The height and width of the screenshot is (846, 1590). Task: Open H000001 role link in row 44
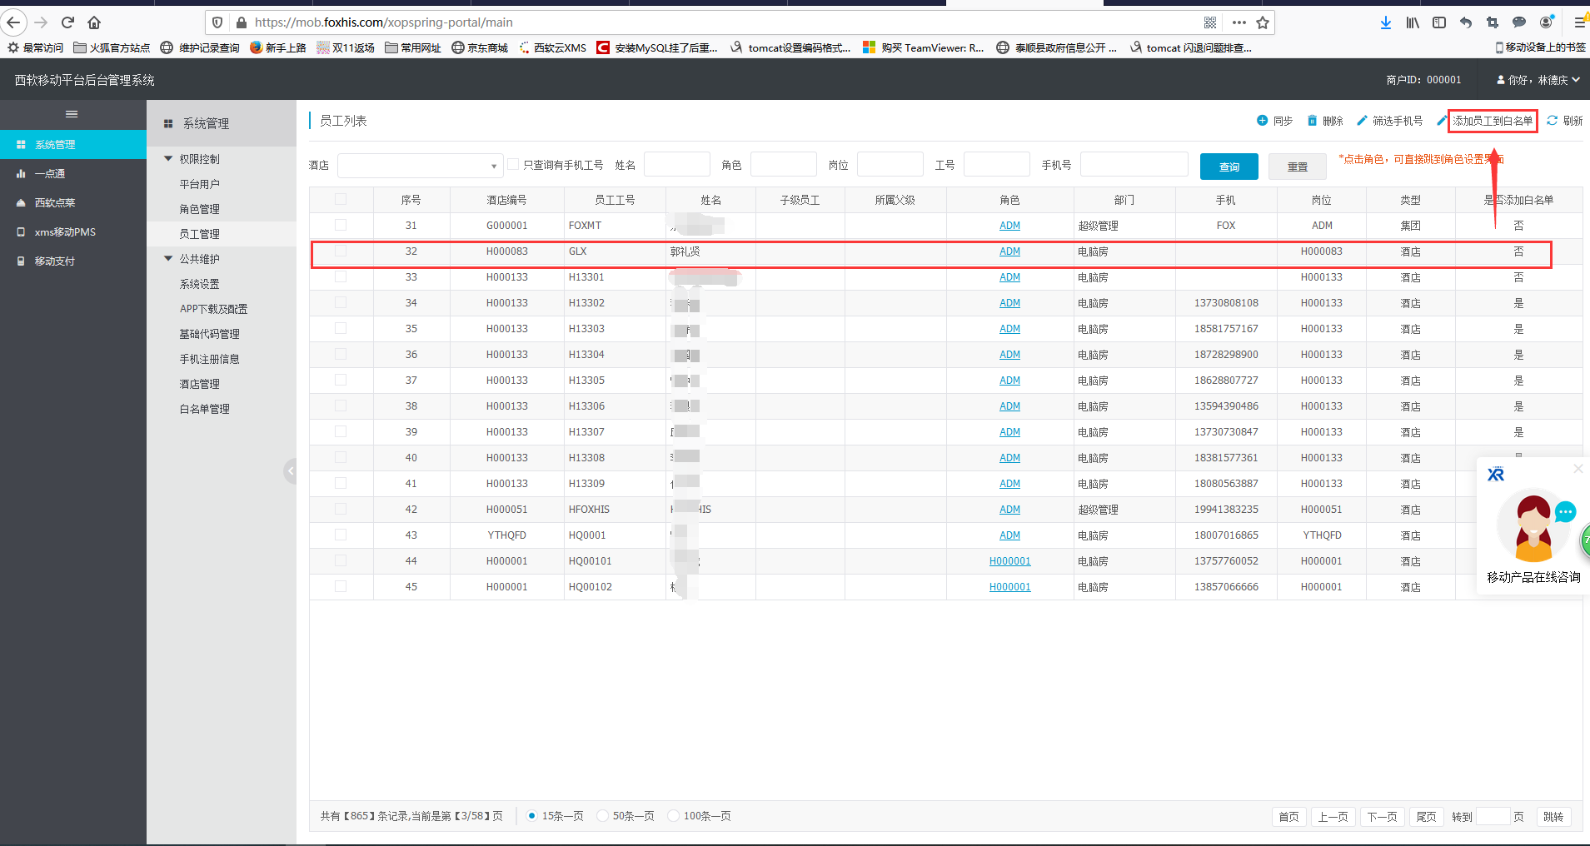tap(1009, 561)
